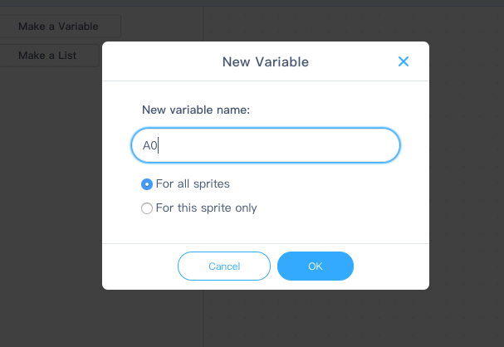Click the Make a List button
This screenshot has height=347, width=504.
point(49,56)
